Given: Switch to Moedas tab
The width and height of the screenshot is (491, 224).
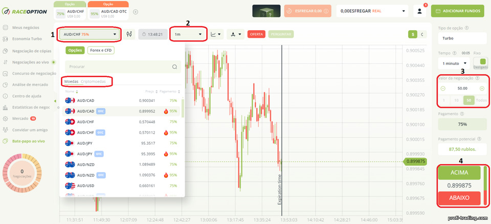Looking at the screenshot, I should pyautogui.click(x=72, y=81).
